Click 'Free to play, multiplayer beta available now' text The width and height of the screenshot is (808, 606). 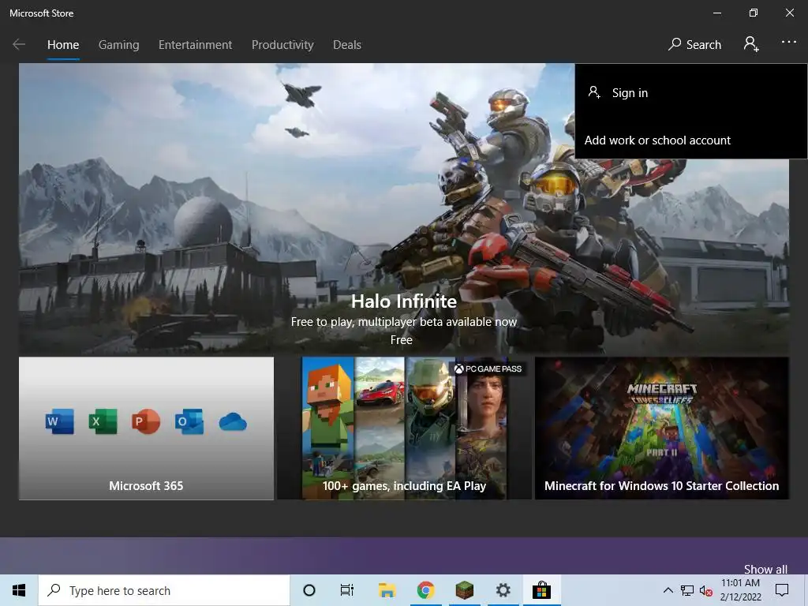[403, 322]
